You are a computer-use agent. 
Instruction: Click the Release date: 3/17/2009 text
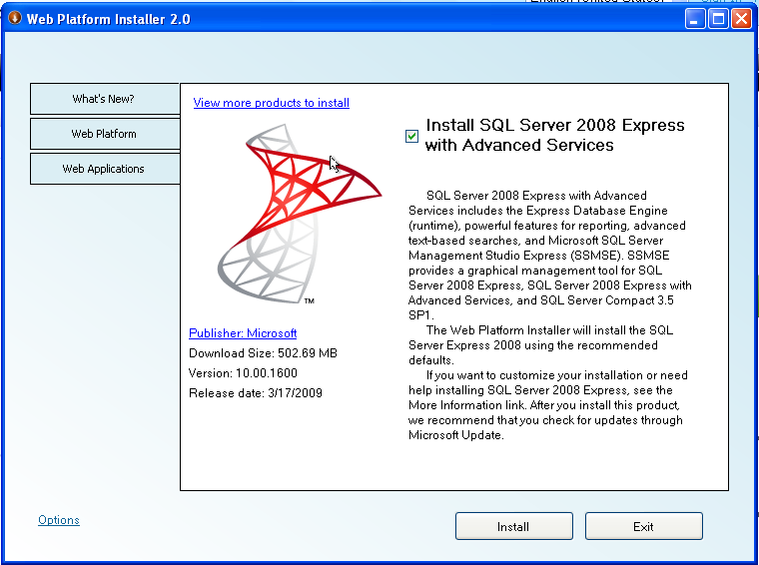[x=256, y=393]
